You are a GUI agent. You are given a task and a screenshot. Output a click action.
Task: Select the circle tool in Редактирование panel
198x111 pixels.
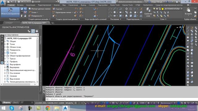pos(131,9)
